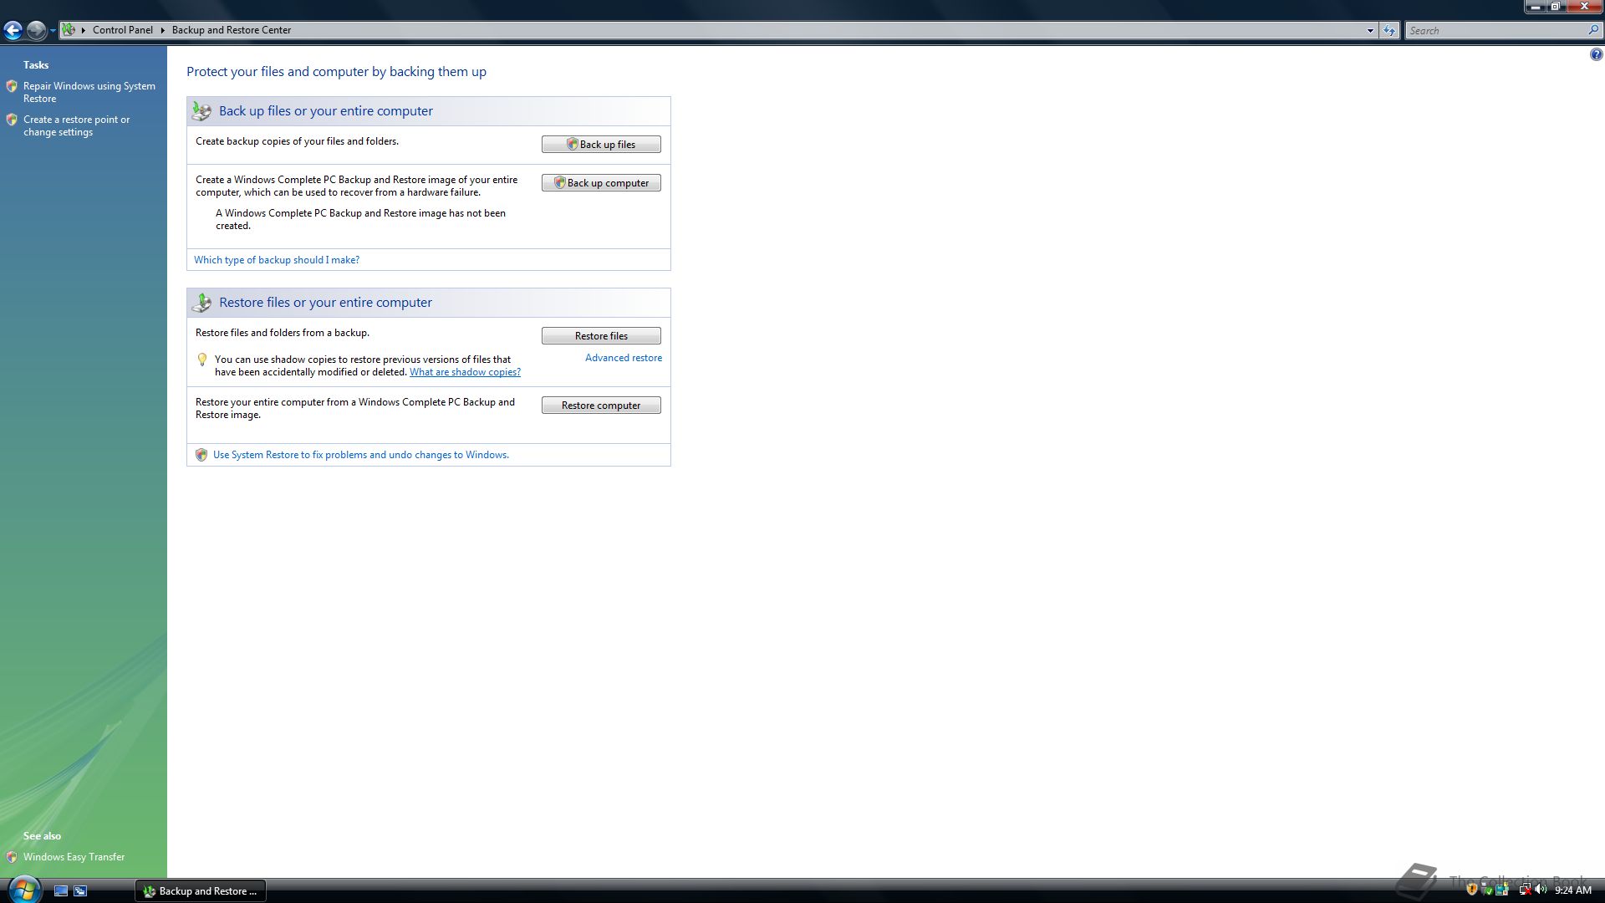Open the recent pages dropdown arrow
Screen dimensions: 1605x903
coord(53,31)
